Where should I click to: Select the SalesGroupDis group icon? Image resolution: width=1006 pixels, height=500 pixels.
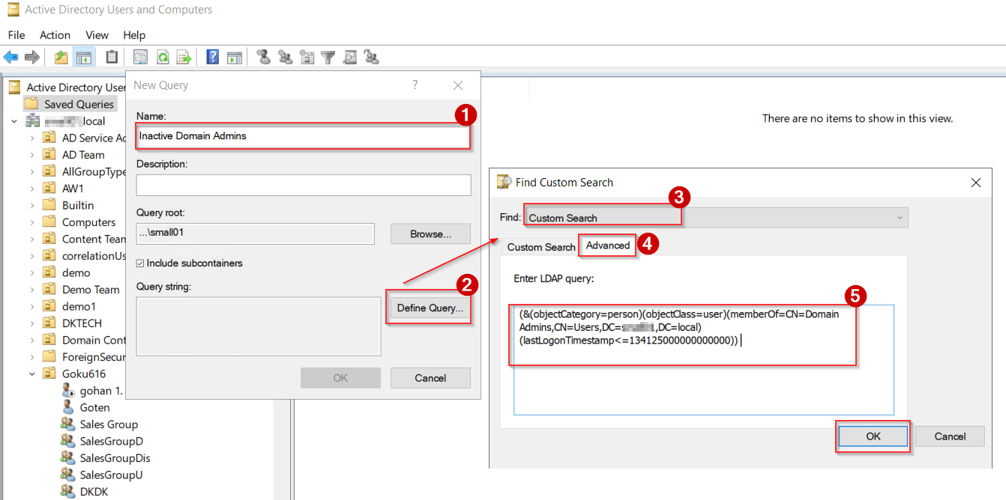click(x=68, y=458)
